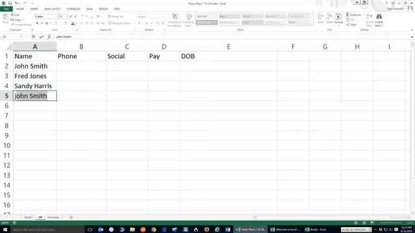The width and height of the screenshot is (415, 233).
Task: Open the number format dropdown
Action: [x=164, y=16]
